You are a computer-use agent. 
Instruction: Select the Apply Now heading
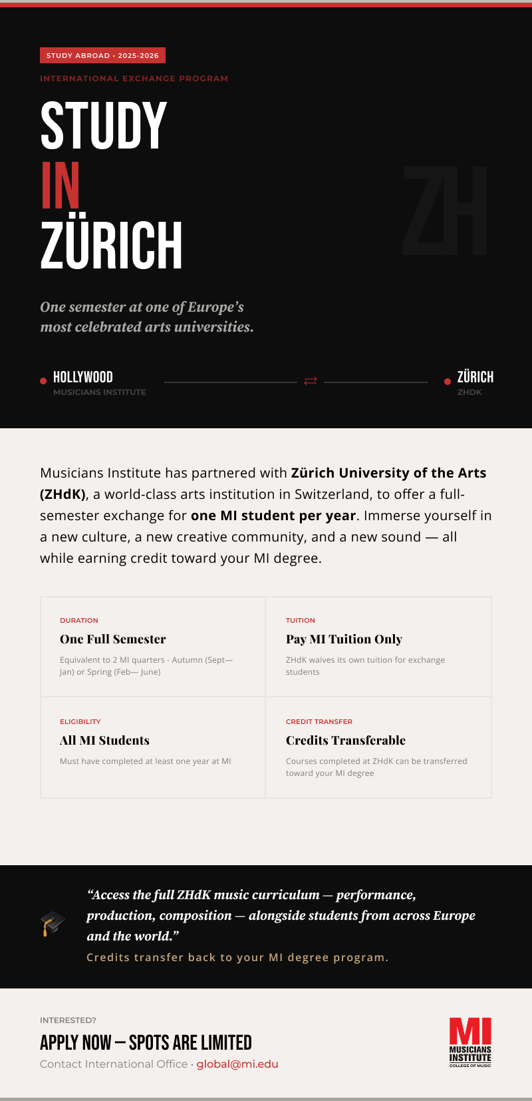[x=146, y=1042]
